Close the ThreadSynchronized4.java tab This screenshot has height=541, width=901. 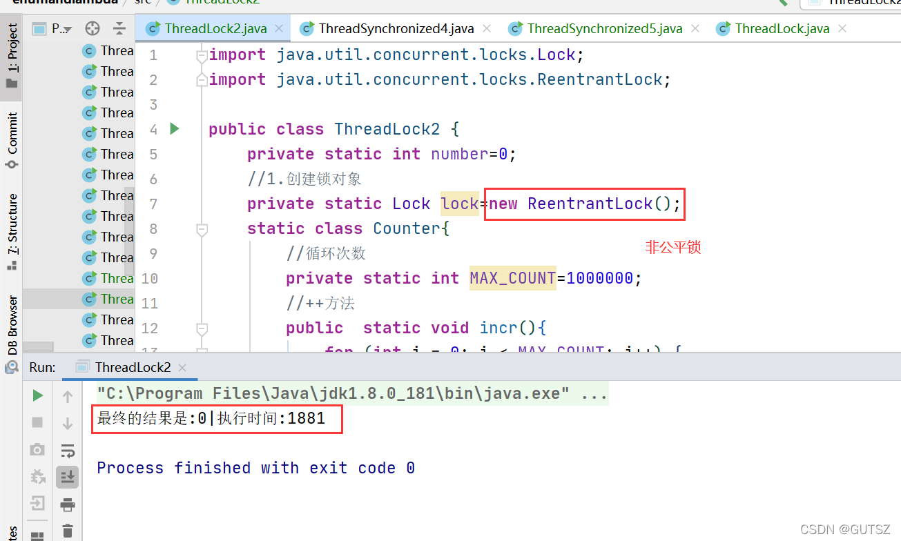pos(487,28)
